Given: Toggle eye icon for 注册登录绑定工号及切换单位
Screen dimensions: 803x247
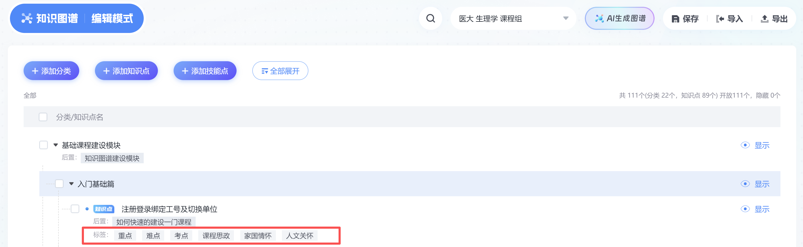Looking at the screenshot, I should click(745, 209).
